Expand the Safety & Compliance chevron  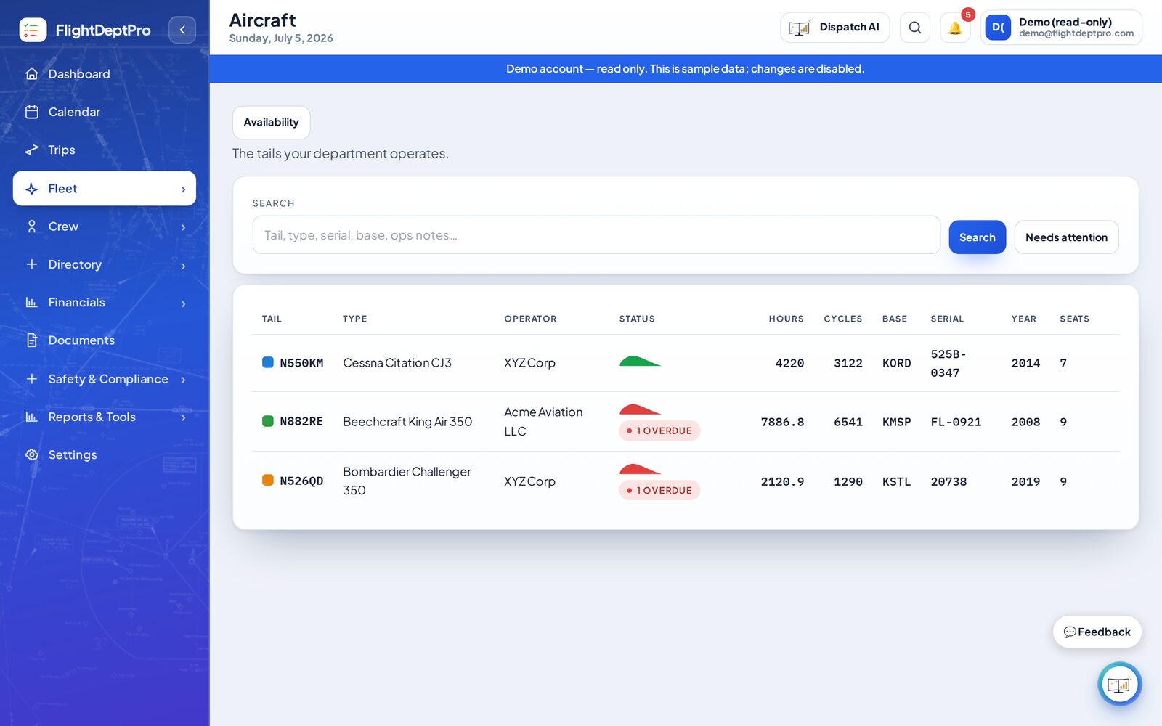click(x=183, y=380)
